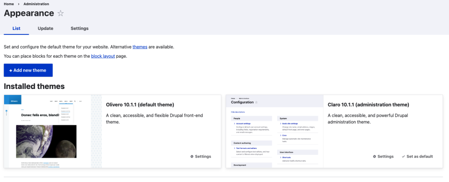Click the Claro 10.1.1 theme title
The image size is (449, 182).
pos(368,105)
